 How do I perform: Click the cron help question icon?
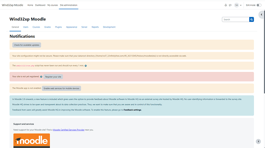(x=86, y=66)
